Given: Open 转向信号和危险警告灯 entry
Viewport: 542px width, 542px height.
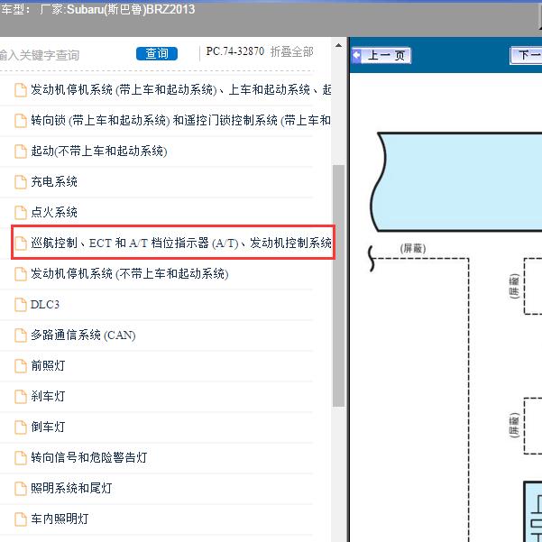Looking at the screenshot, I should (x=89, y=457).
